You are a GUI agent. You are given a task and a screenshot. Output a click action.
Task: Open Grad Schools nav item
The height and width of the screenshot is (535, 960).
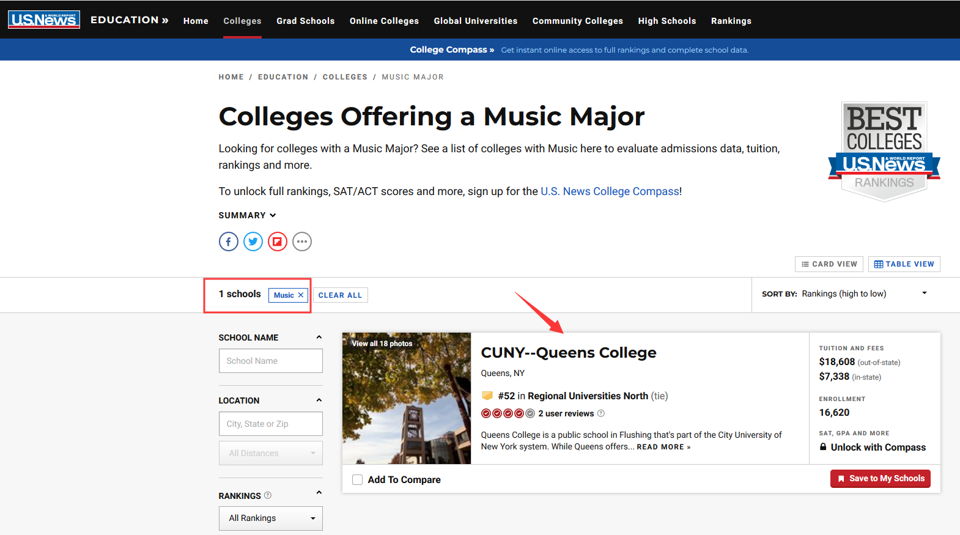tap(306, 21)
